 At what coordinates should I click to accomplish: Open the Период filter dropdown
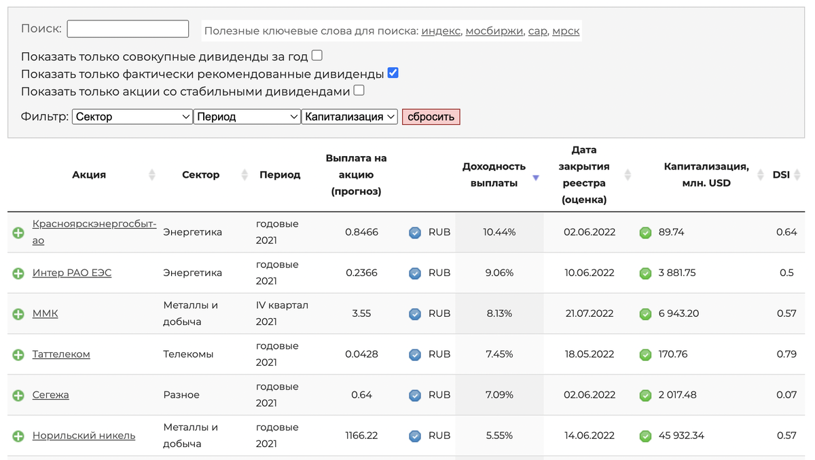pos(247,117)
